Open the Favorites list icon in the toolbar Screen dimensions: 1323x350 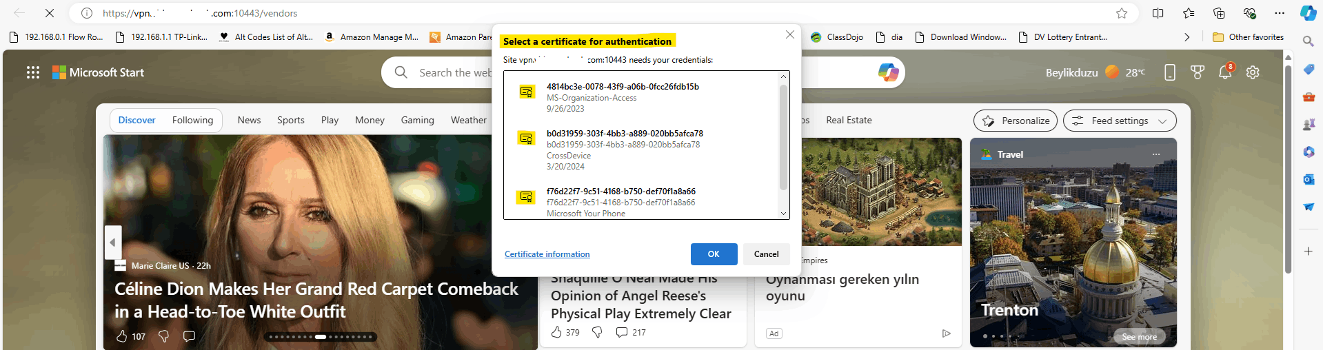click(1189, 13)
